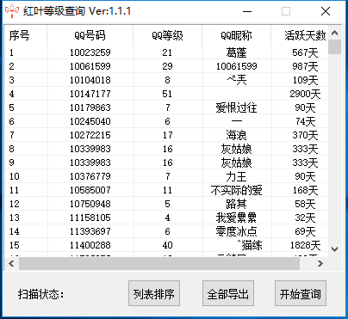
Task: Select QQ number 10179863
Action: coord(90,107)
